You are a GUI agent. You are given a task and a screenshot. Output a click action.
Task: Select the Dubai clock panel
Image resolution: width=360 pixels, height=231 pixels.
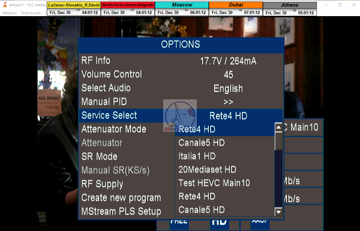tap(236, 9)
